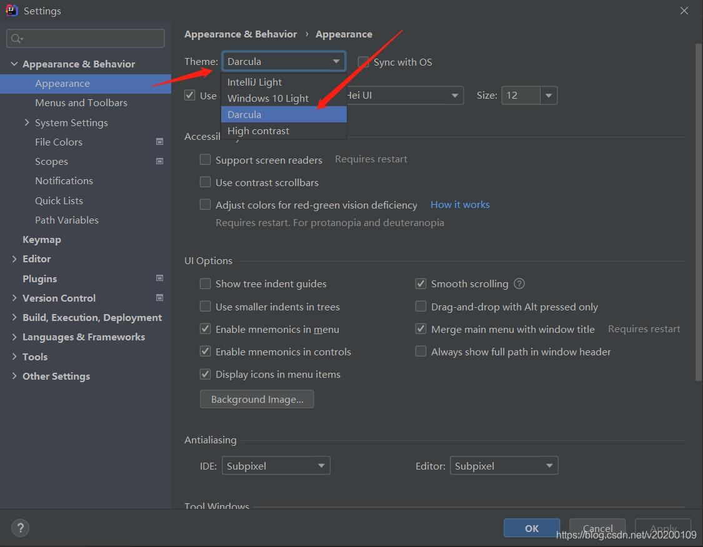Open the Keymap settings page
Viewport: 703px width, 547px height.
[42, 240]
